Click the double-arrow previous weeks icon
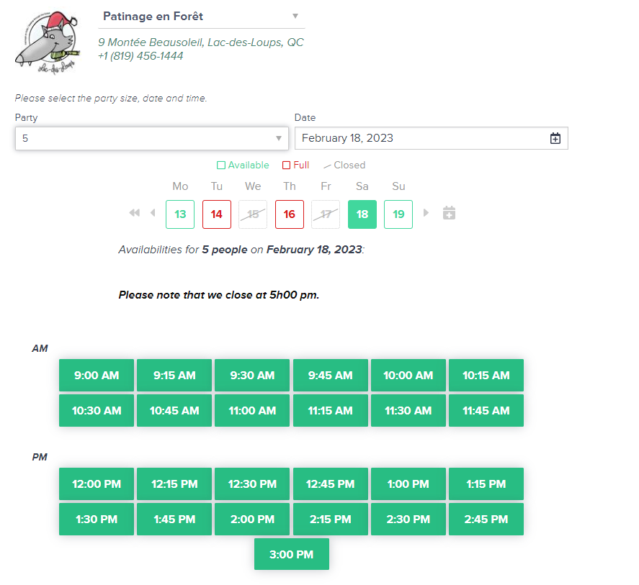This screenshot has width=639, height=585. (135, 213)
